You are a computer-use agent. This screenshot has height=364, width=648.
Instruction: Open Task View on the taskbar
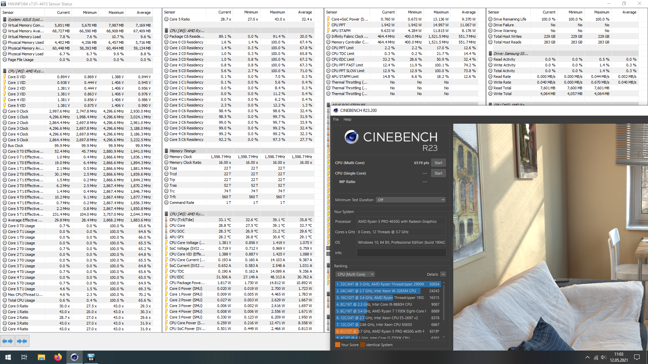click(x=24, y=357)
